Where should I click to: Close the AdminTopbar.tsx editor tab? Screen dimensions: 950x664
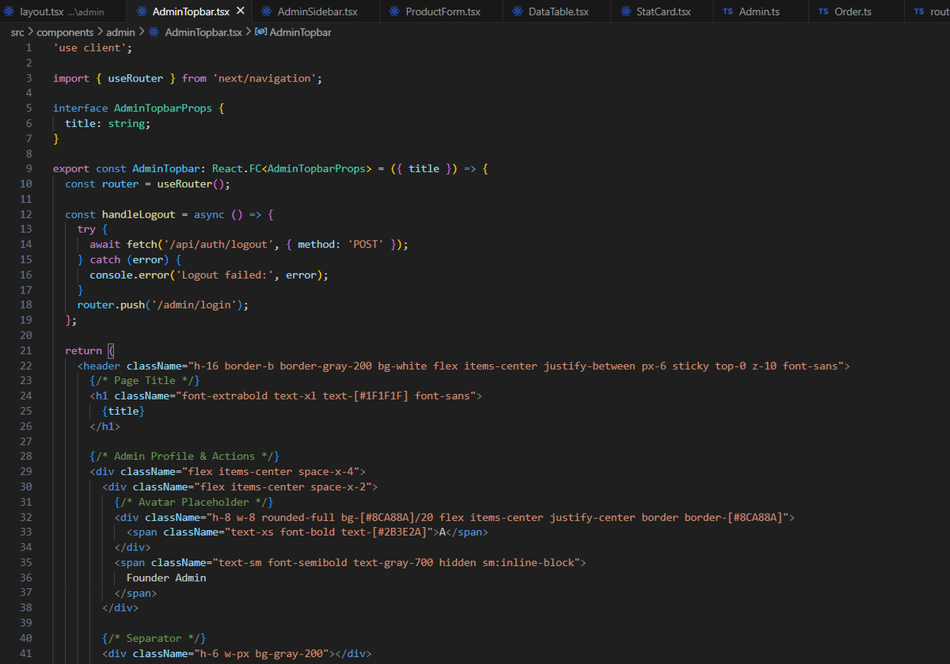click(x=240, y=12)
